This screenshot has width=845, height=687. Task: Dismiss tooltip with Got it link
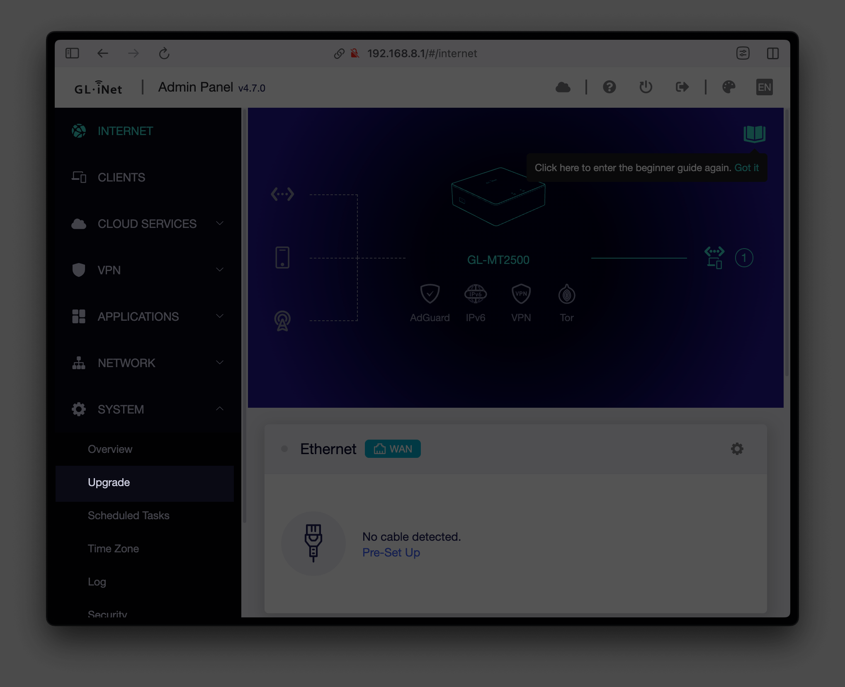coord(747,168)
